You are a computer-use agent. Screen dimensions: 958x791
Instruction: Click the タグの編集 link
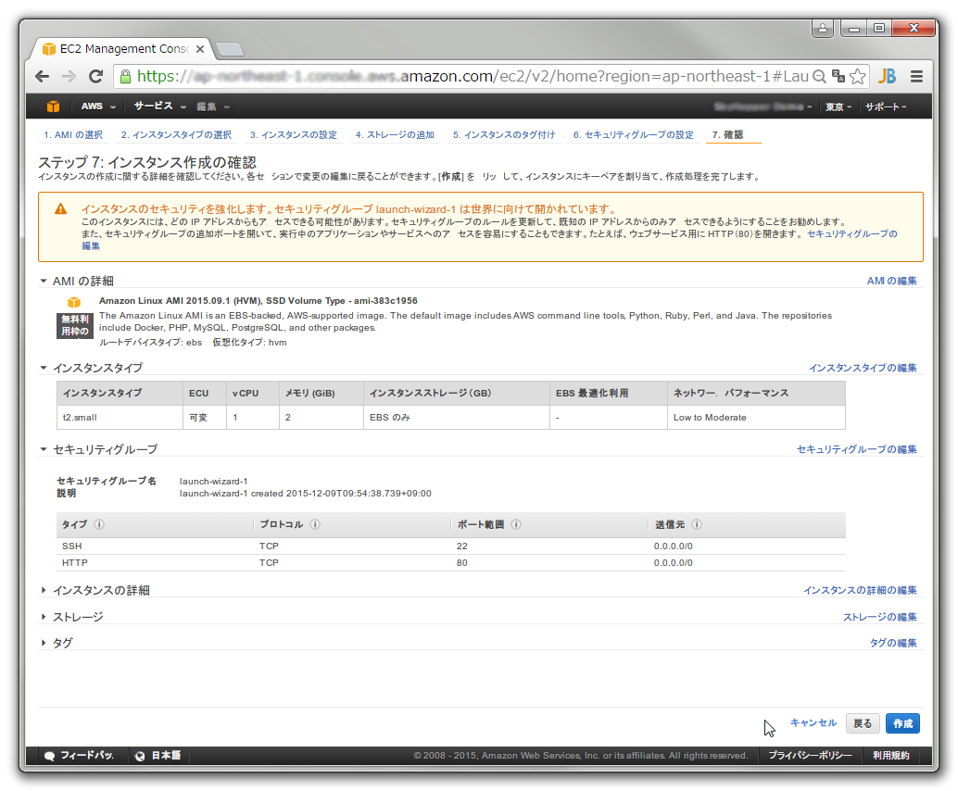(x=893, y=643)
